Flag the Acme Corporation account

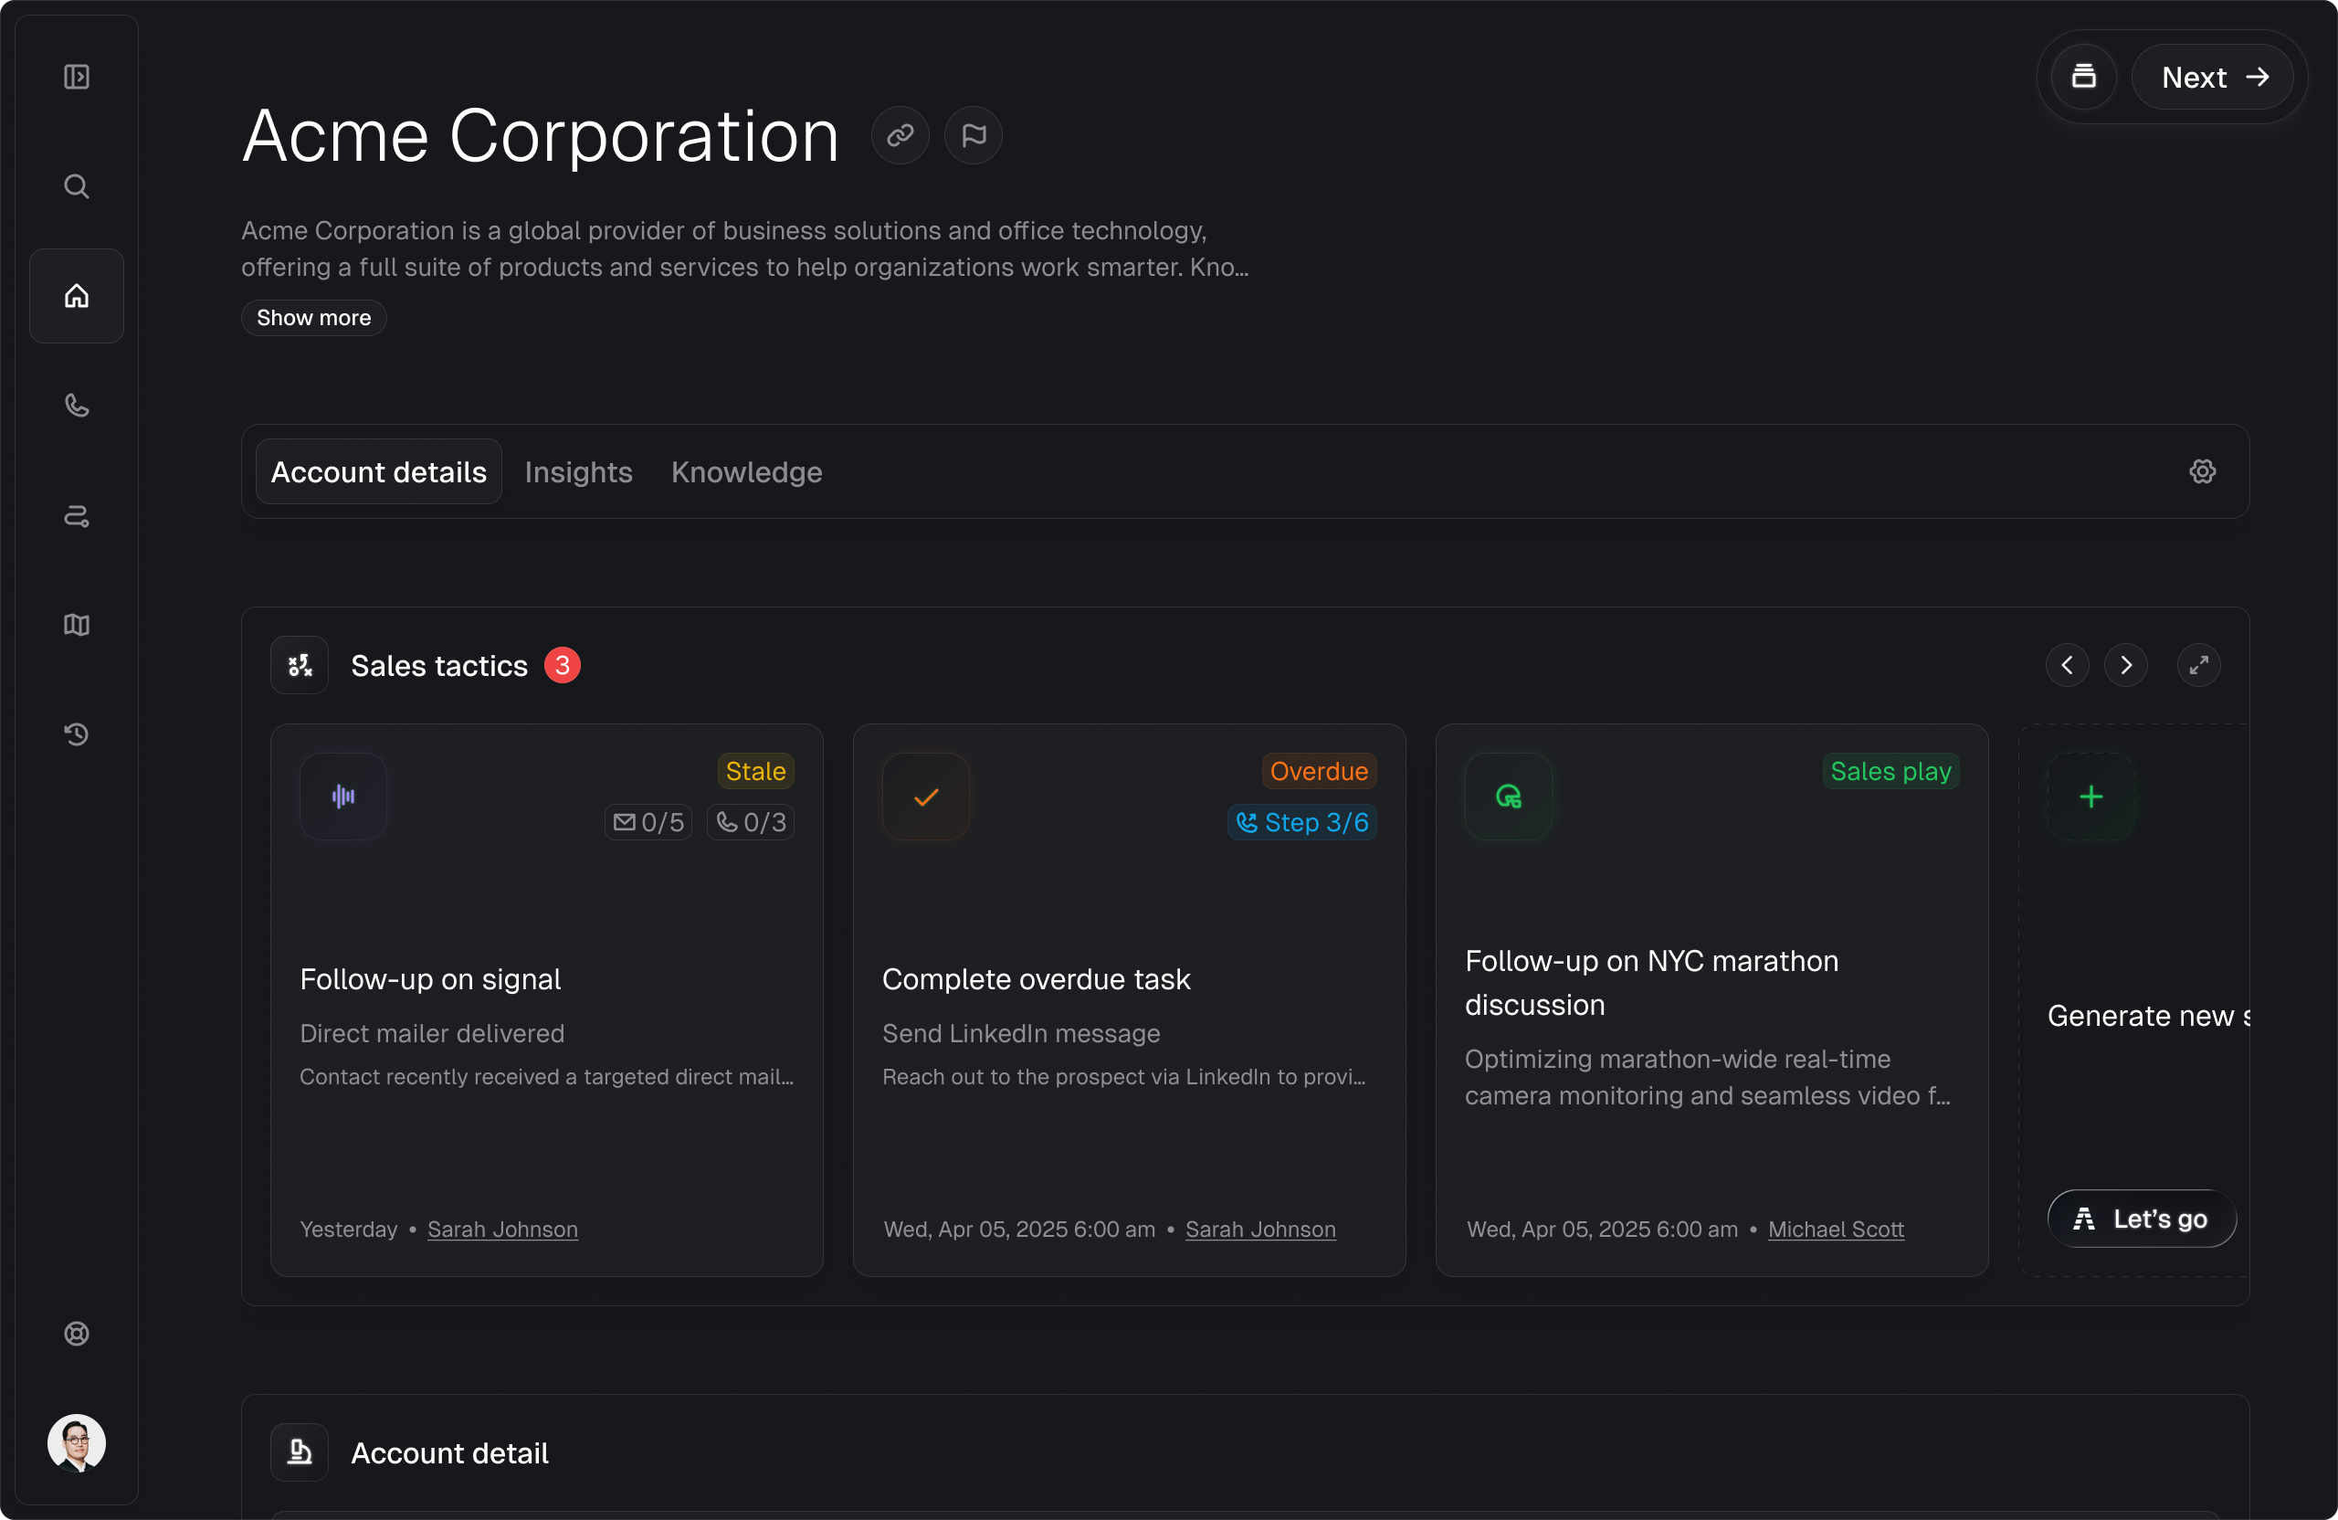[974, 135]
